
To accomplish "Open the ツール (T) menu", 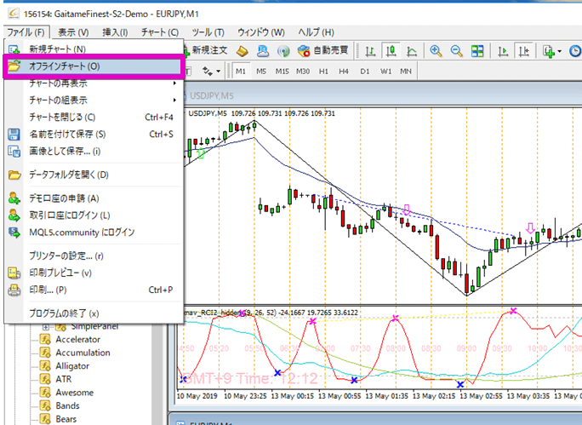I will (x=208, y=32).
